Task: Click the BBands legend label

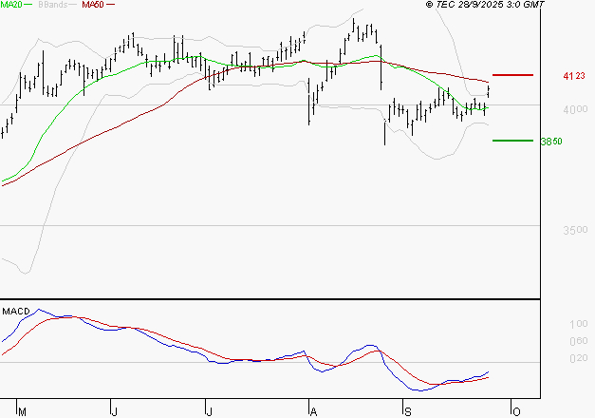Action: point(52,5)
